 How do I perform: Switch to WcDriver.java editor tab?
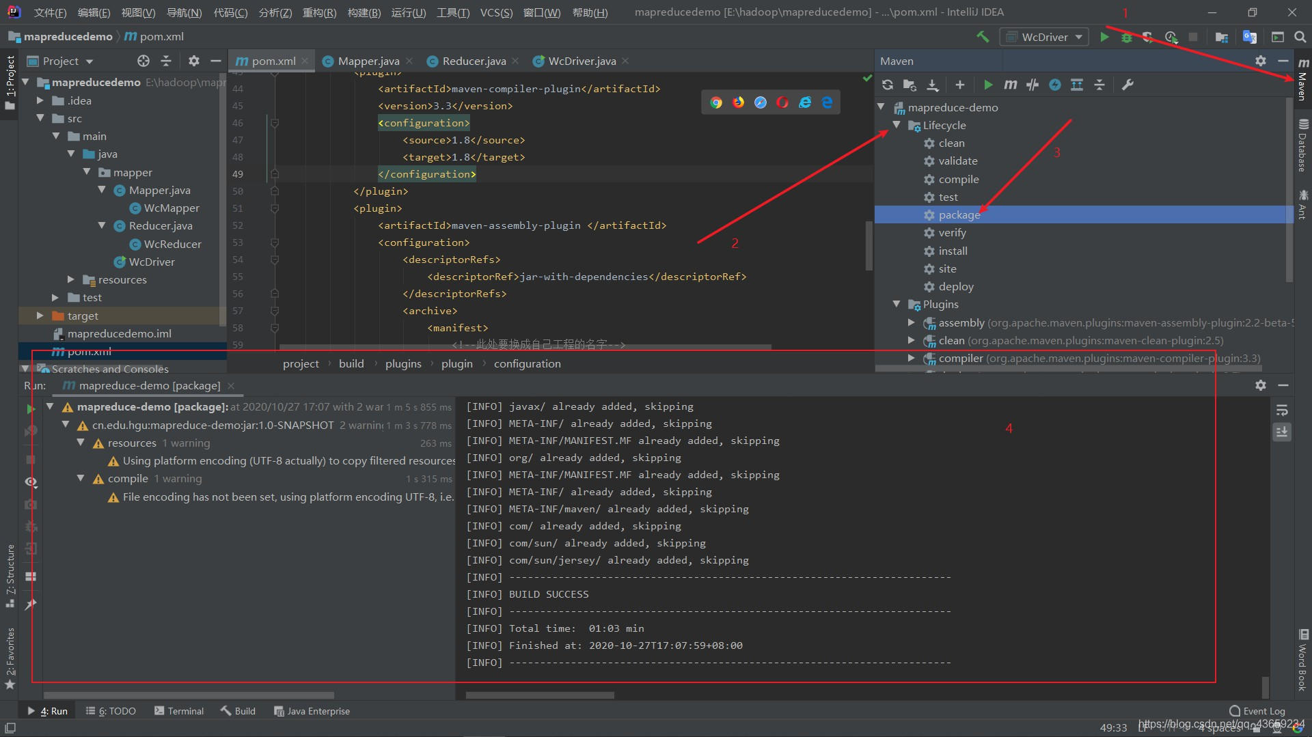pyautogui.click(x=582, y=61)
